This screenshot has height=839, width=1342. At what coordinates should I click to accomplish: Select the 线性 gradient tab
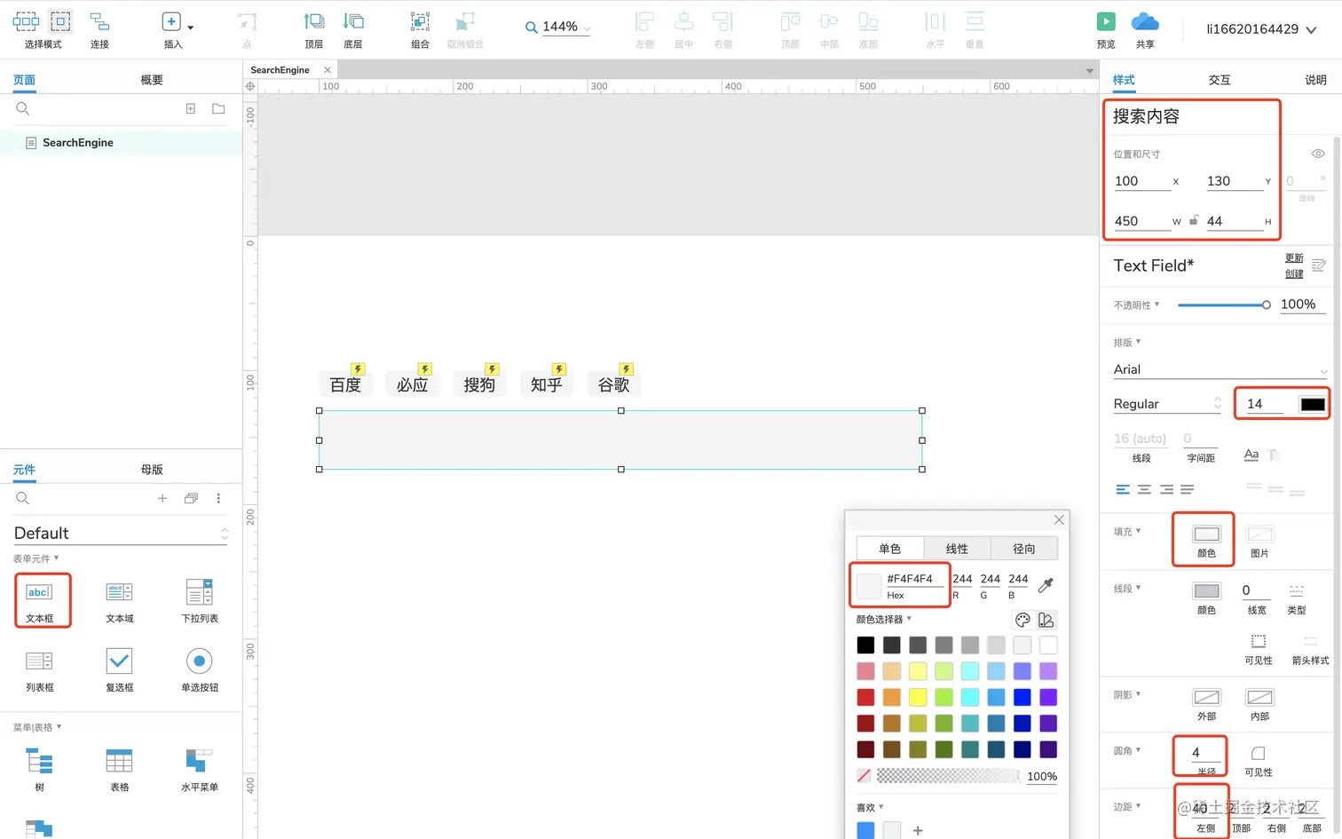coord(957,549)
